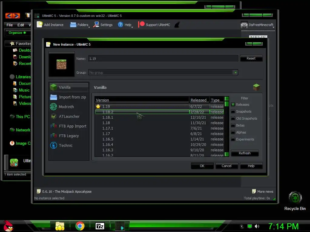Open the Help toolbar dropdown
Screen dimensions: 310x232
[x=125, y=25]
